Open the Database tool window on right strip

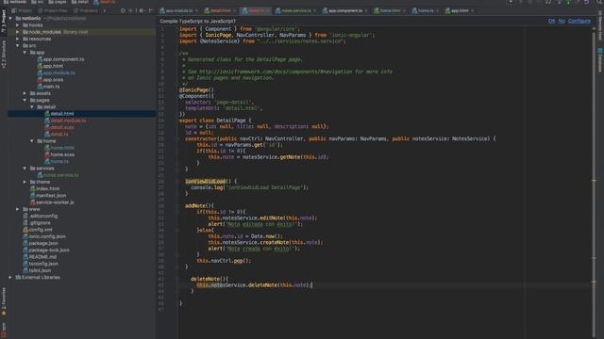600,60
